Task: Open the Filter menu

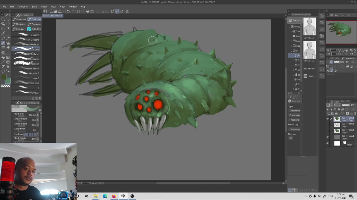Action: point(62,7)
